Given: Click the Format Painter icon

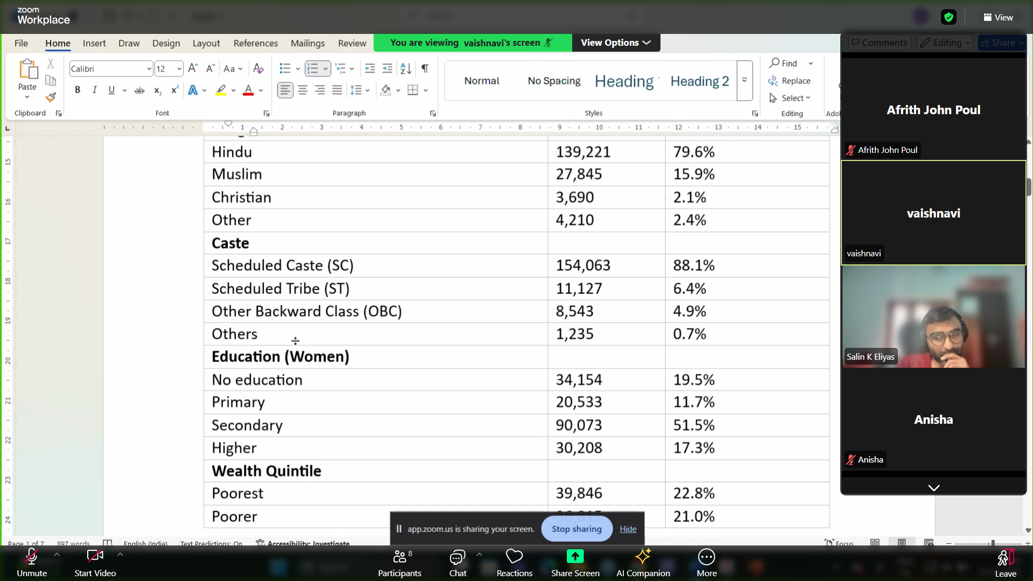Looking at the screenshot, I should (x=51, y=97).
